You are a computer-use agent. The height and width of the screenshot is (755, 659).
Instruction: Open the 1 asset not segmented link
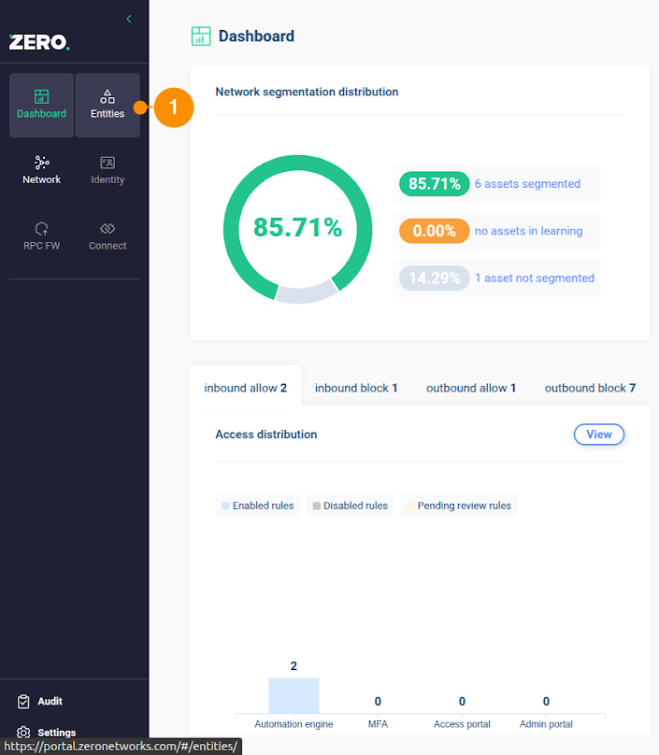tap(534, 278)
